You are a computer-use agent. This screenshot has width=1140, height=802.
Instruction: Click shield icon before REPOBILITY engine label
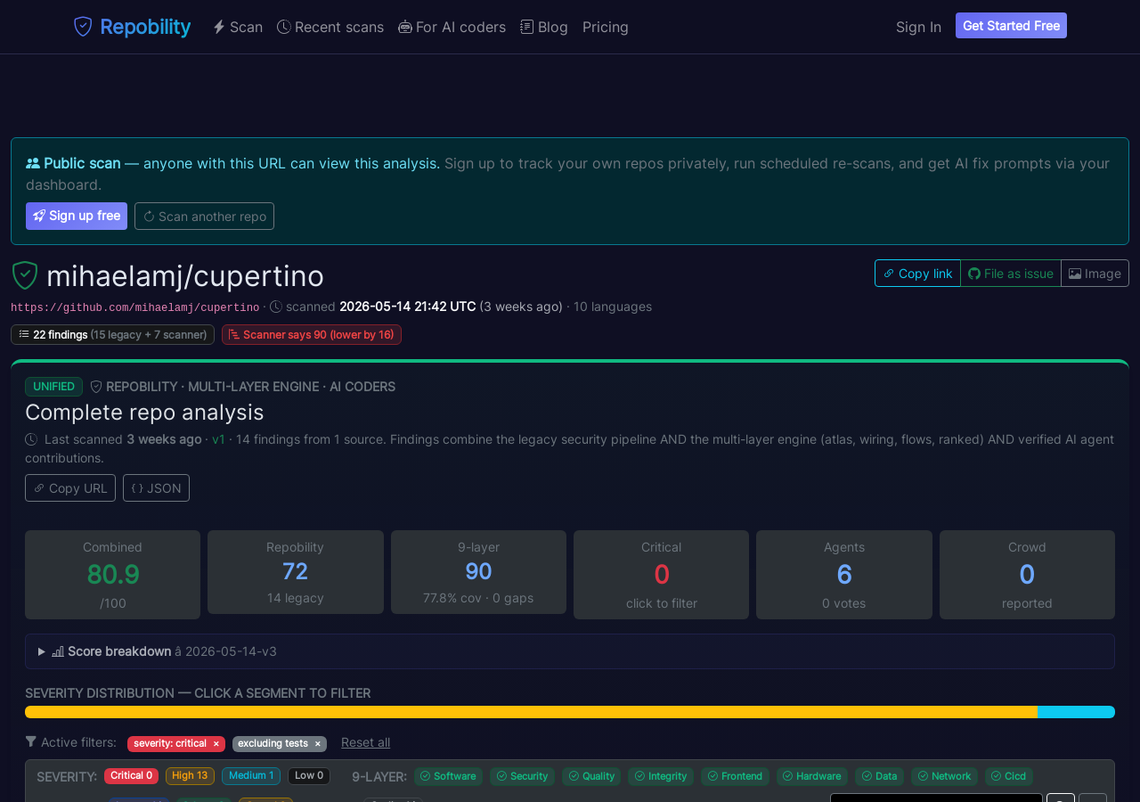click(x=96, y=387)
